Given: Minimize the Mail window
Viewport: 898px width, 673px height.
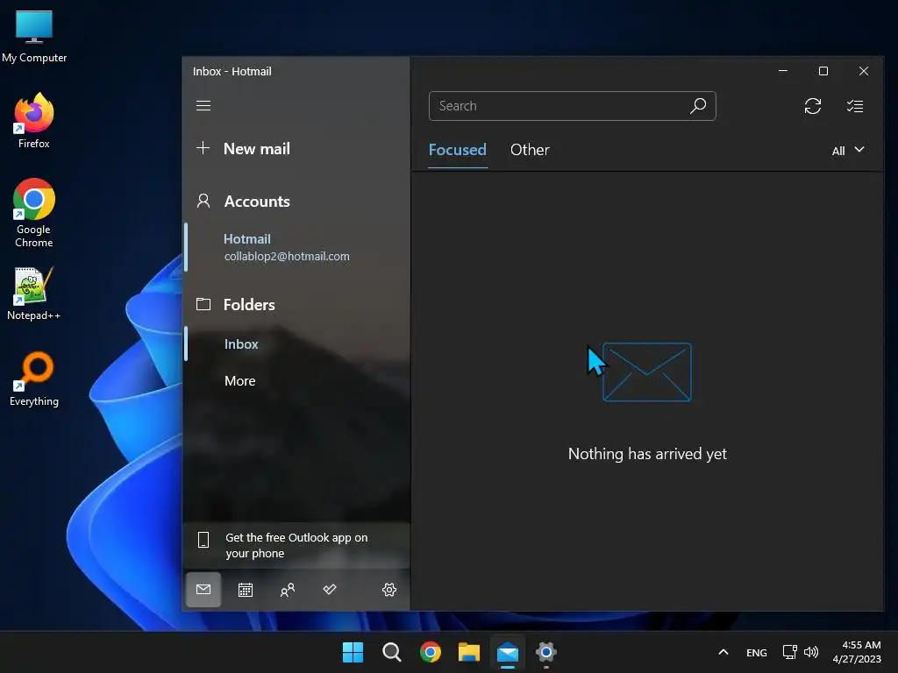Looking at the screenshot, I should click(x=783, y=71).
